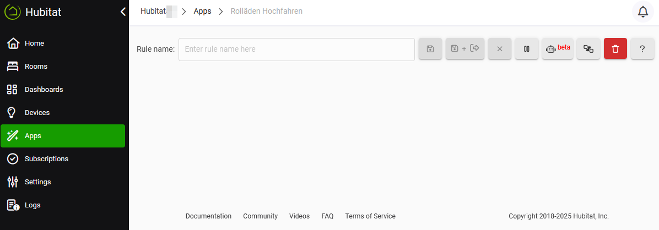Click the X cancel button
This screenshot has width=659, height=230.
click(x=500, y=49)
